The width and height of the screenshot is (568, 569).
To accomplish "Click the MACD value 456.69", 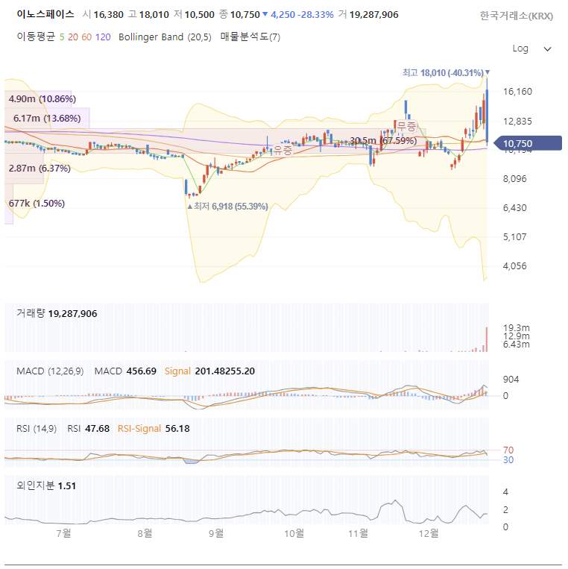I will pos(141,371).
